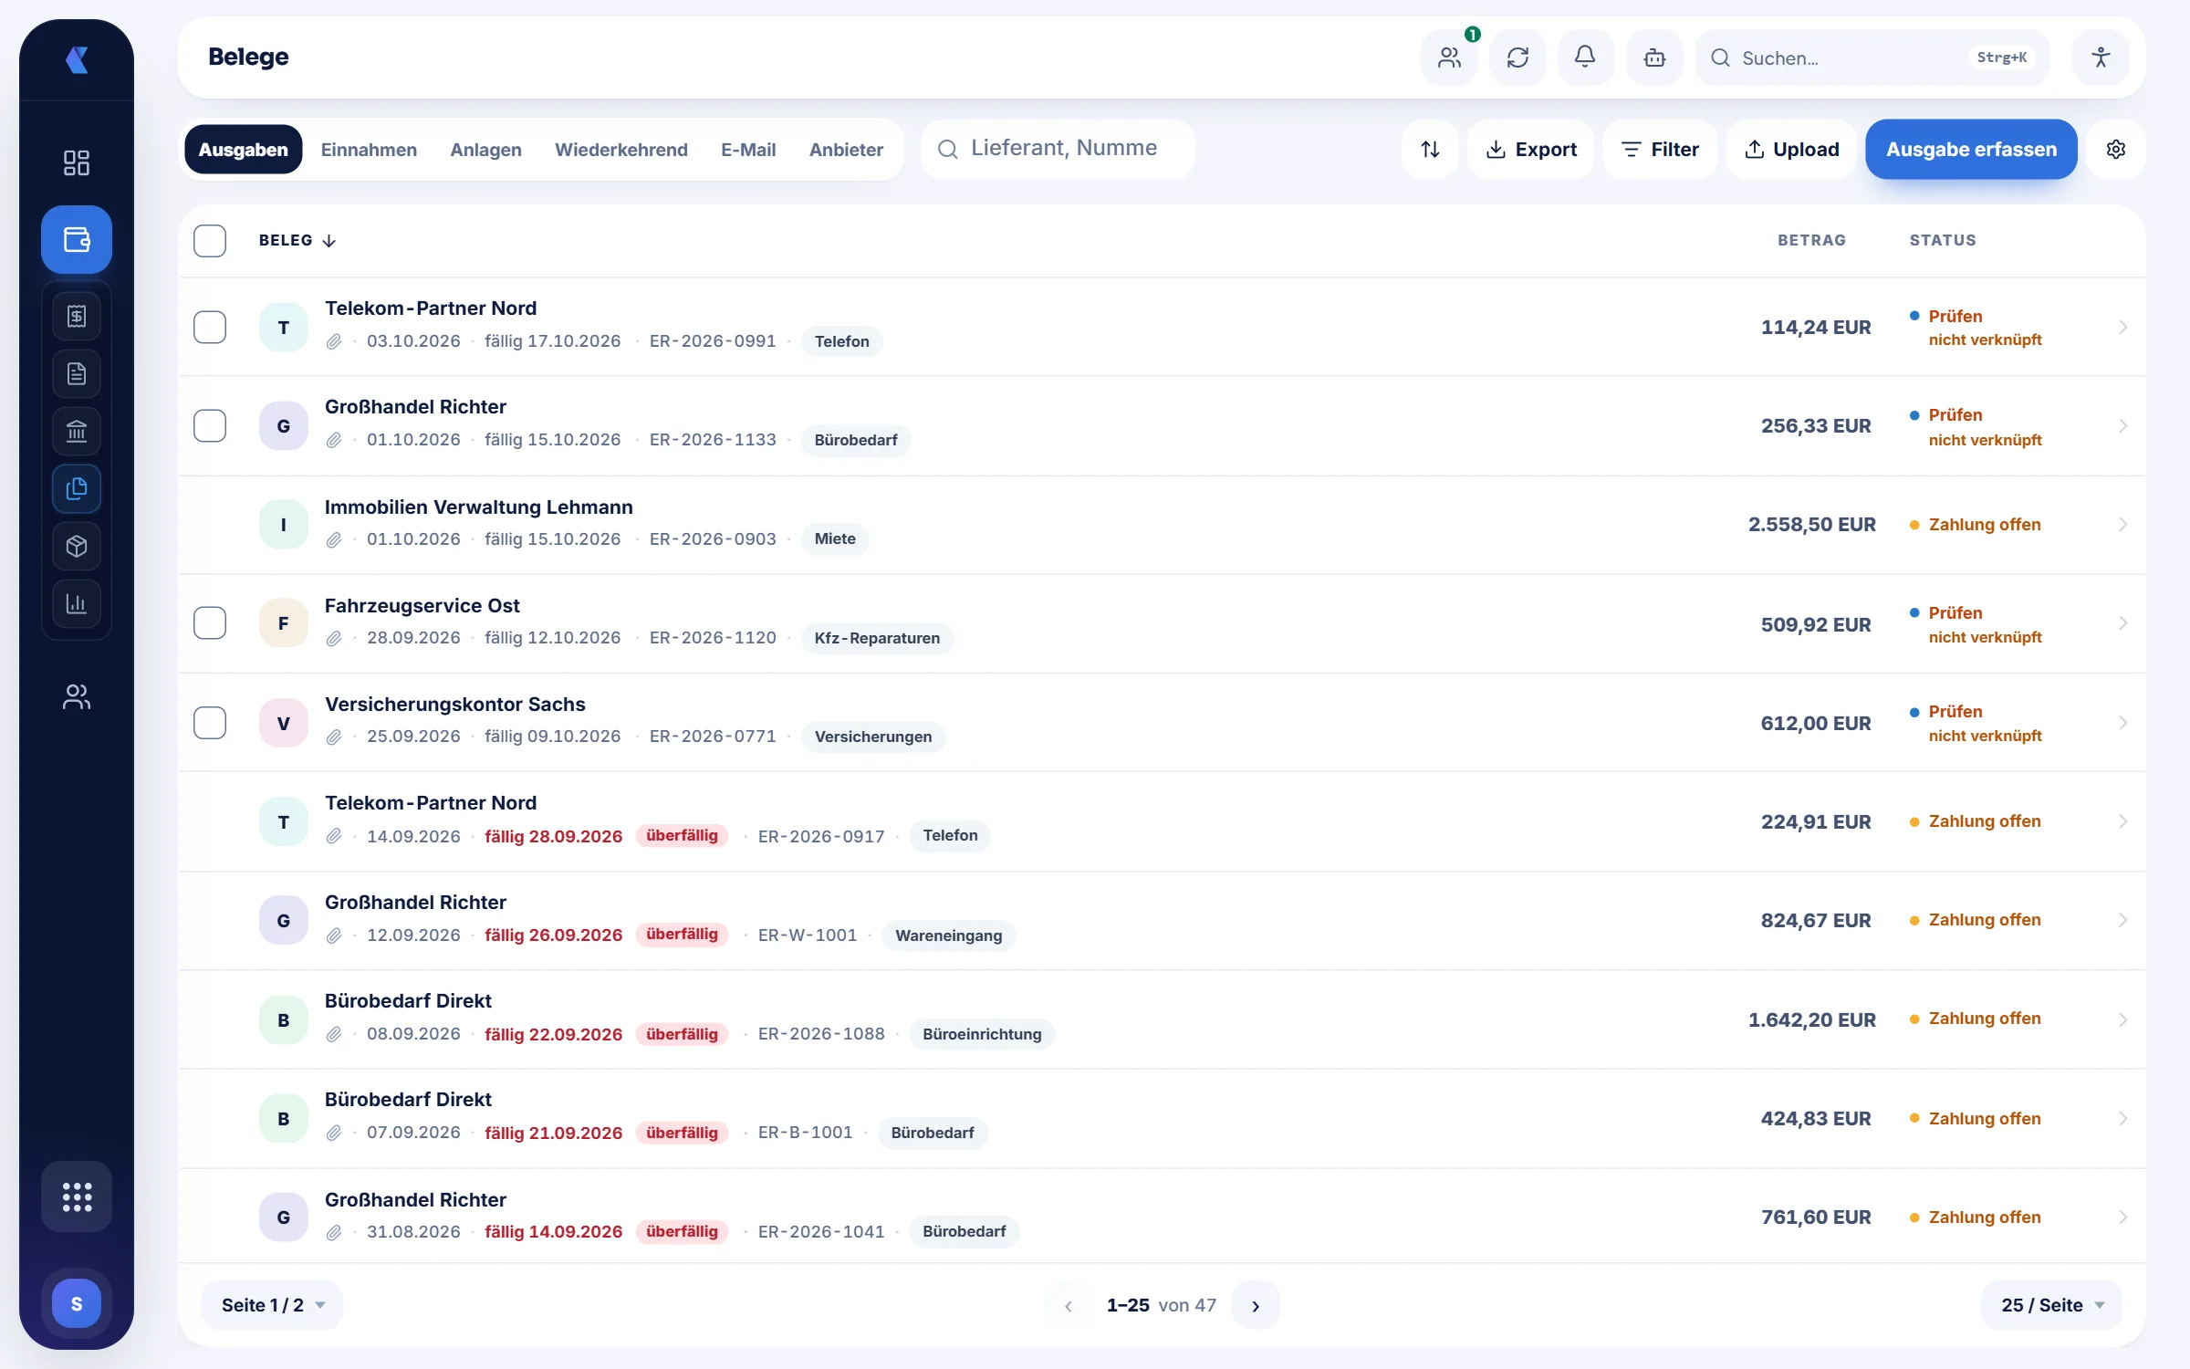Open the robot assistant icon
Viewport: 2190px width, 1369px height.
tap(1654, 57)
